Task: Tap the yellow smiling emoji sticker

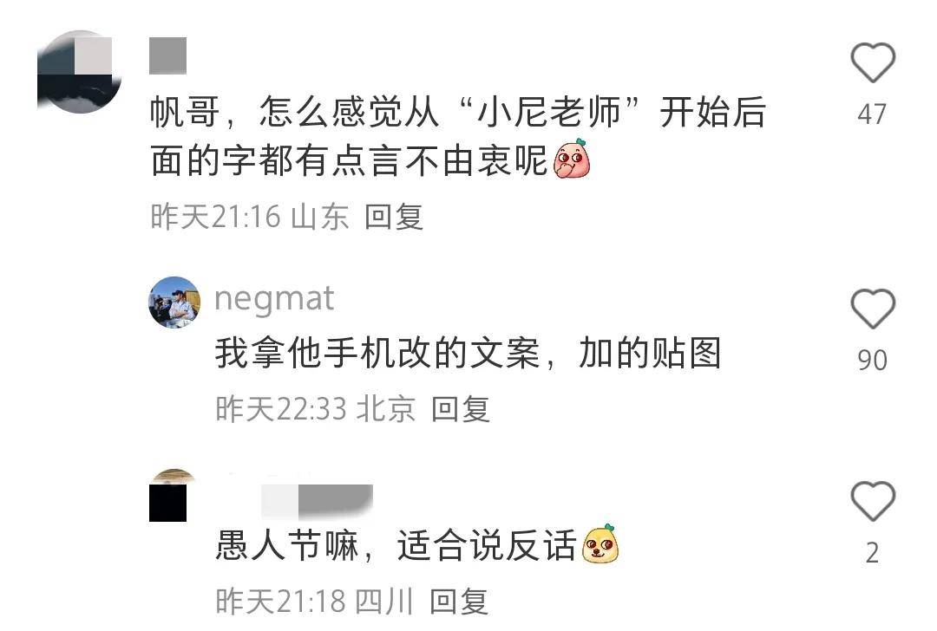Action: [x=600, y=543]
